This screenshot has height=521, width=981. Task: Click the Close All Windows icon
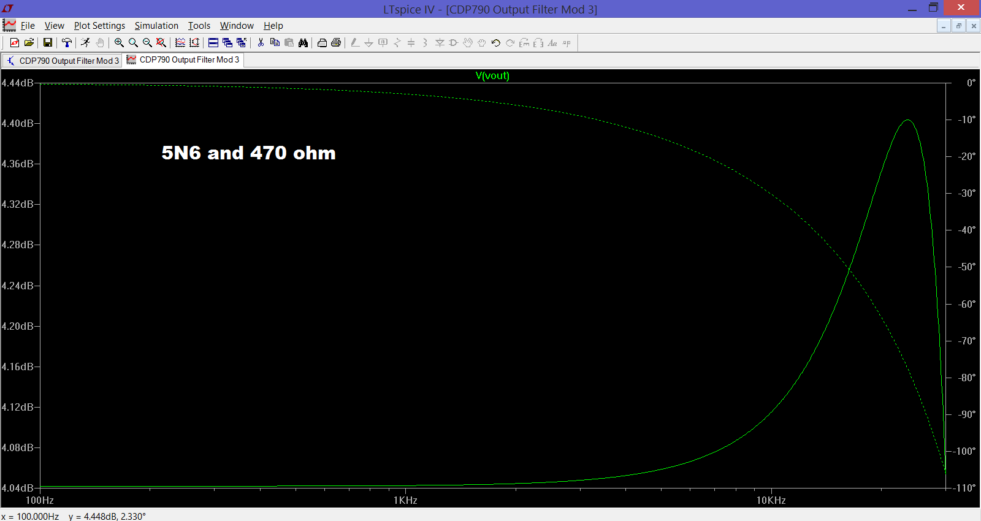coord(242,42)
